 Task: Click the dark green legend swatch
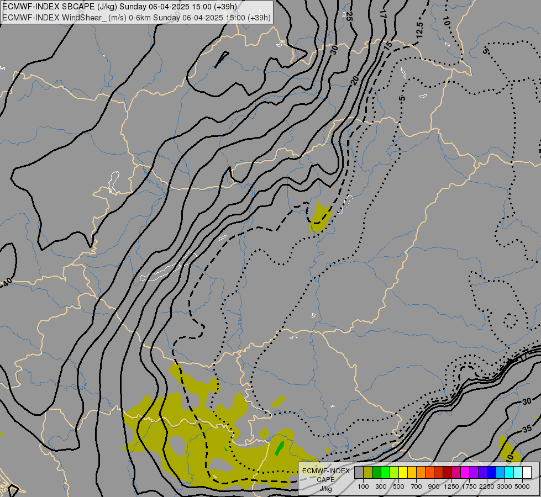click(x=376, y=472)
